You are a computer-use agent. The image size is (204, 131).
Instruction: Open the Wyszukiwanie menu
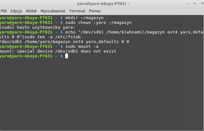click(x=53, y=11)
